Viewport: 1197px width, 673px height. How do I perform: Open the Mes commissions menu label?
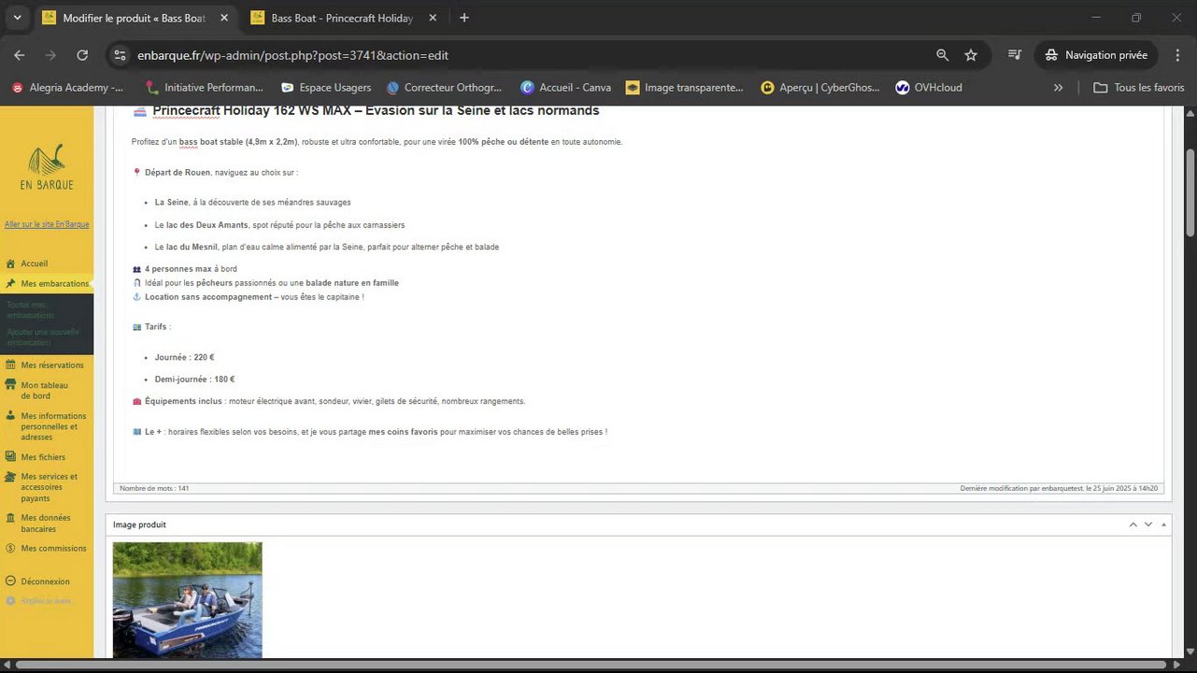pyautogui.click(x=54, y=549)
